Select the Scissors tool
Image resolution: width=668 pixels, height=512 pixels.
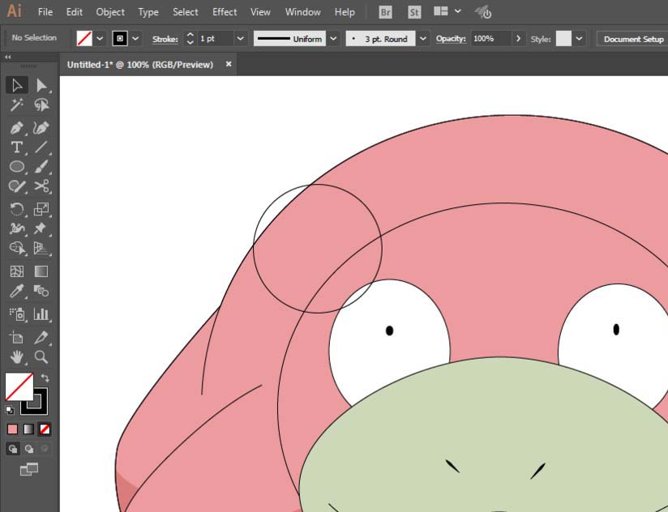(41, 186)
